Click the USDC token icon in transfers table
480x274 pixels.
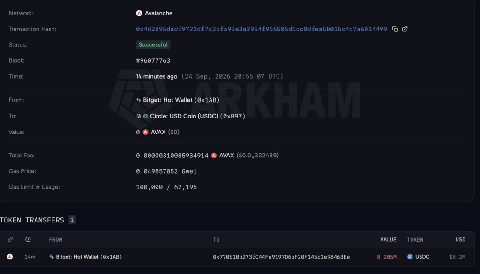(x=410, y=257)
